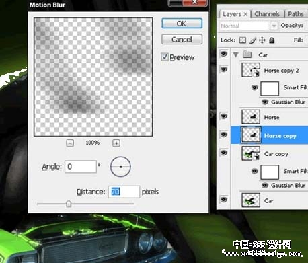Zoom in the blur preview with plus
The image size is (308, 263).
116,143
